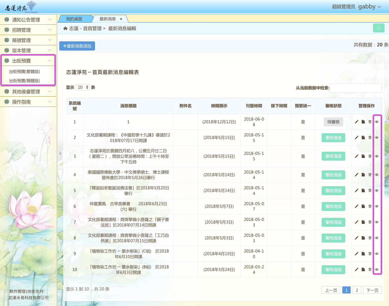389x306 pixels.
Task: Preview row 1 with the eye icon
Action: [377, 122]
